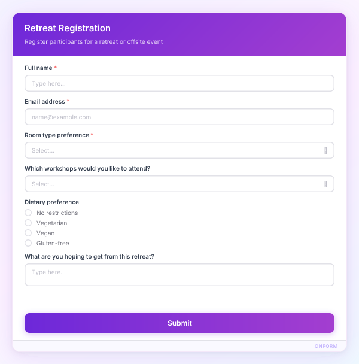Click the Retreat Registration heading
The width and height of the screenshot is (359, 364).
68,28
